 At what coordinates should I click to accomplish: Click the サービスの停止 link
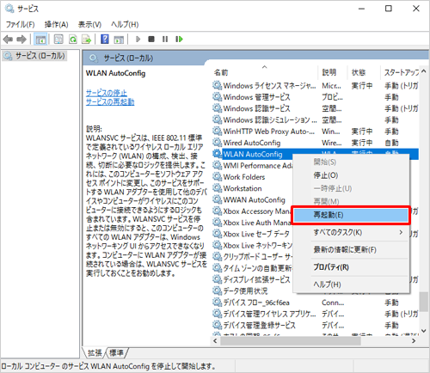coord(107,93)
